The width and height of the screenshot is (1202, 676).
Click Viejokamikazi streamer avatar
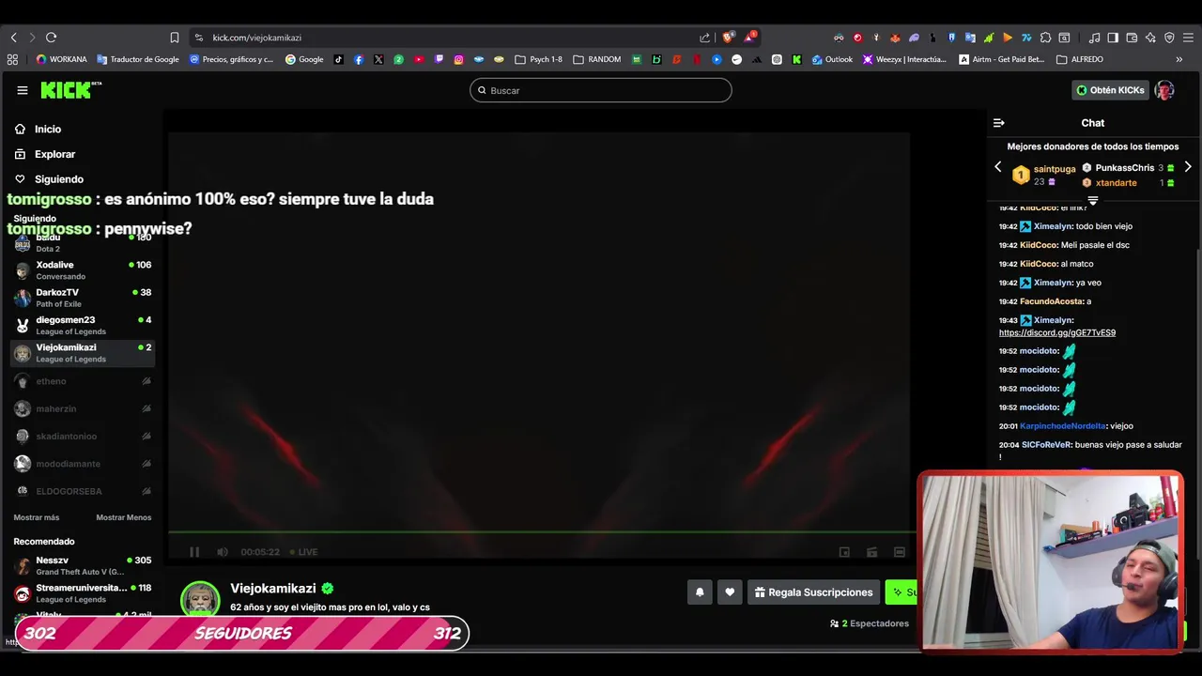pos(200,601)
